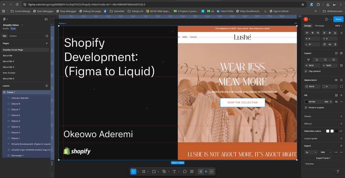Add a layout guide with plus icon
The width and height of the screenshot is (345, 178).
(x=341, y=138)
